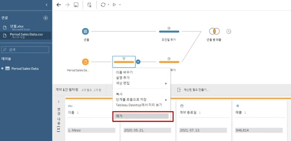Select the 848,814 sales value
291x141 pixels.
point(259,130)
